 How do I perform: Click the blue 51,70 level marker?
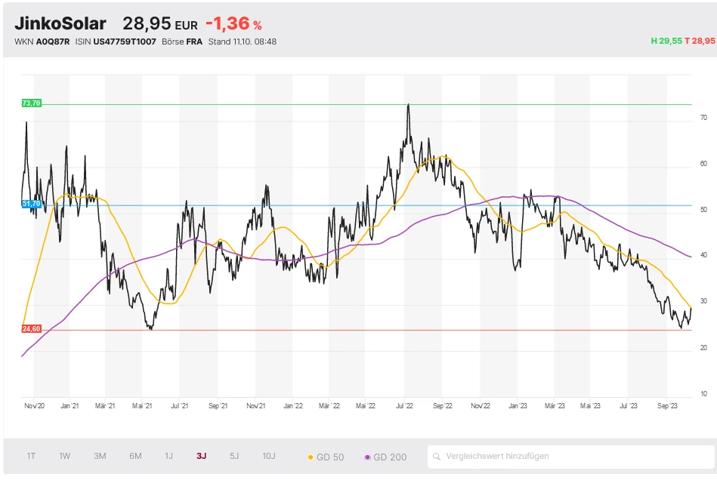coord(32,204)
